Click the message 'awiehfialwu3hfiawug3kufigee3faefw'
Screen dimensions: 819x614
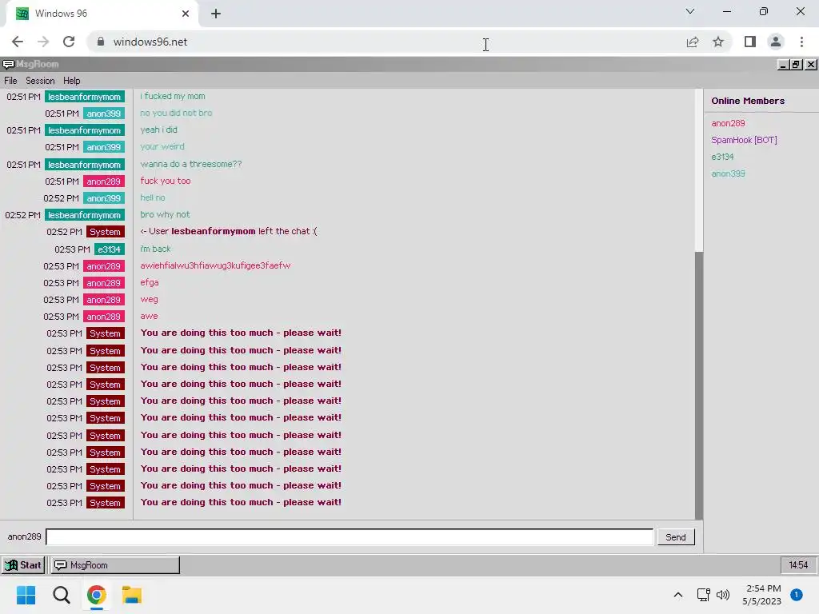coord(215,265)
